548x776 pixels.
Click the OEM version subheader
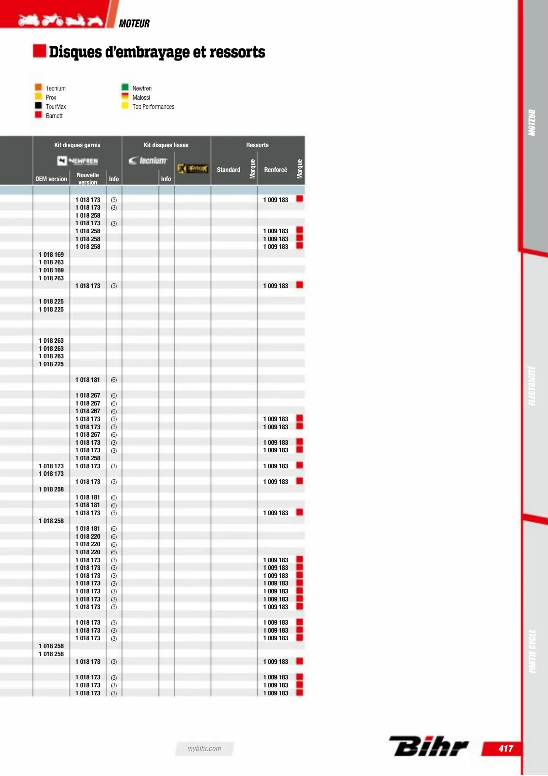click(51, 179)
